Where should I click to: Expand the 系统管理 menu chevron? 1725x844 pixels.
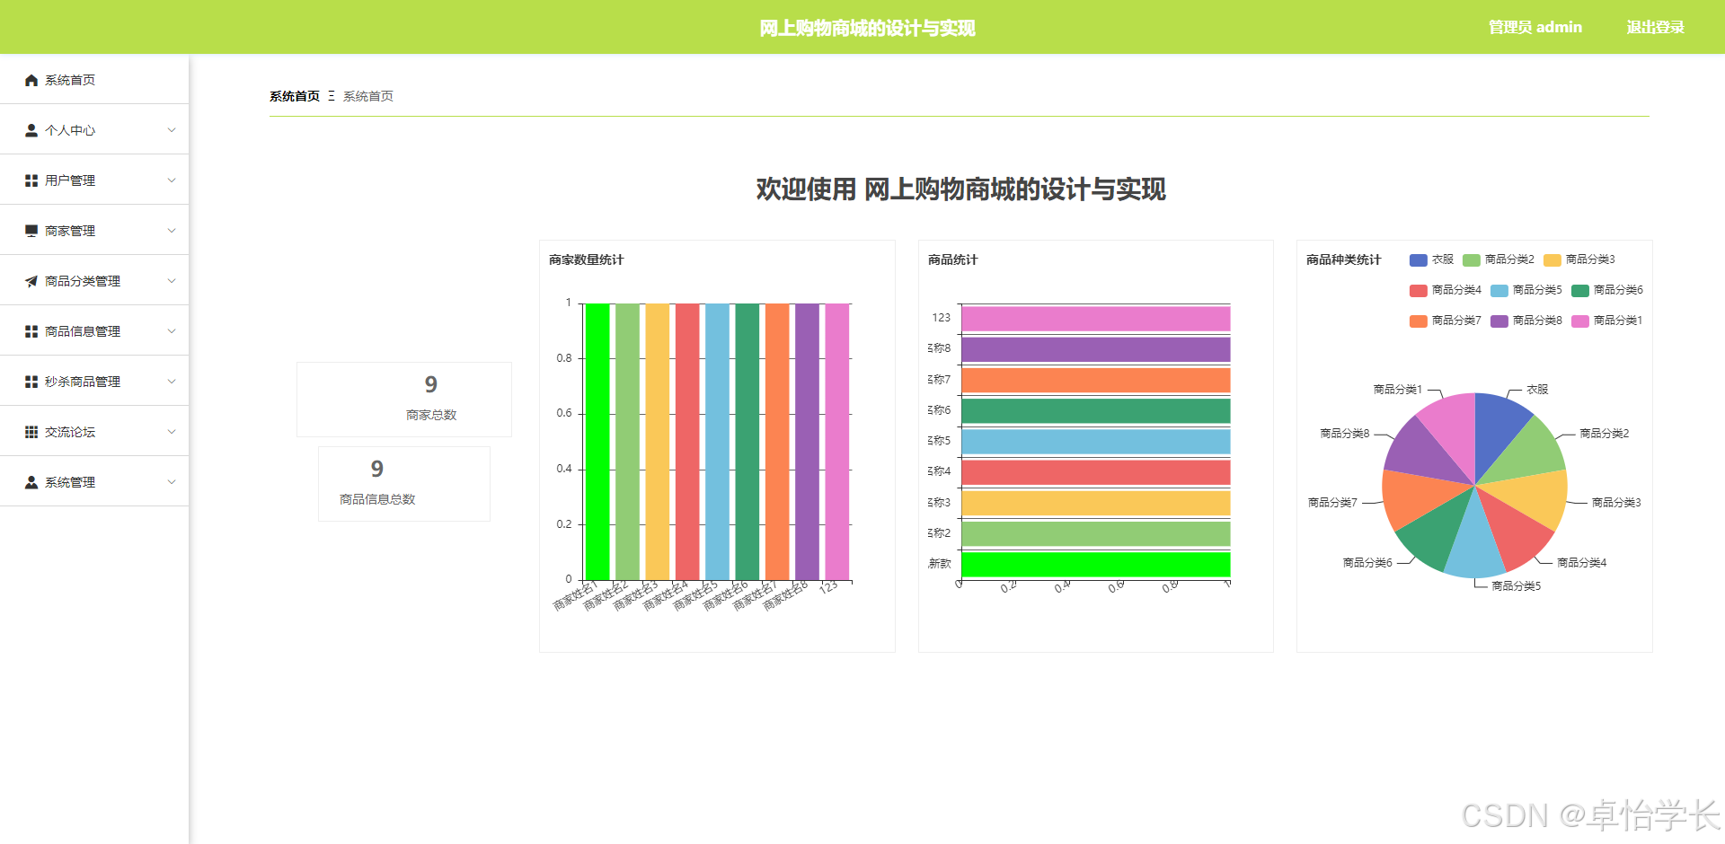pyautogui.click(x=172, y=482)
